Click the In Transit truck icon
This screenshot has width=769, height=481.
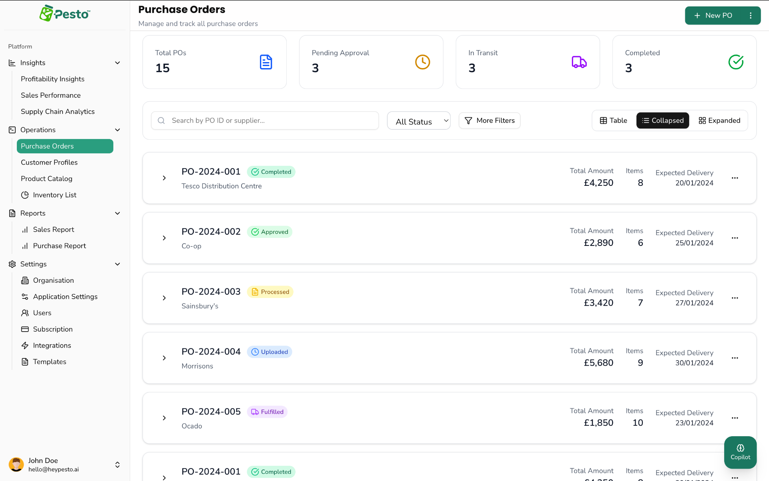tap(578, 62)
